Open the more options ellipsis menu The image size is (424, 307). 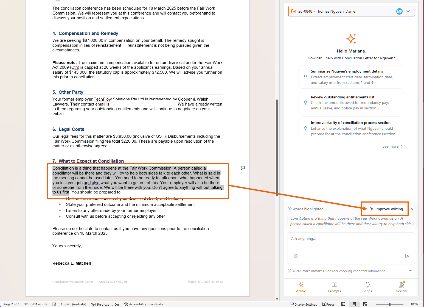(410, 271)
